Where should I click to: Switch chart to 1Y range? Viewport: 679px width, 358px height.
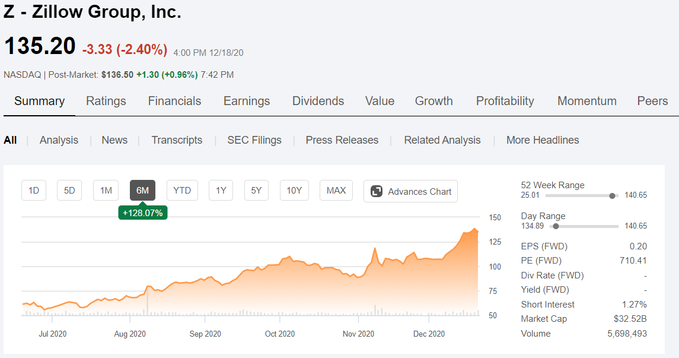(x=221, y=190)
